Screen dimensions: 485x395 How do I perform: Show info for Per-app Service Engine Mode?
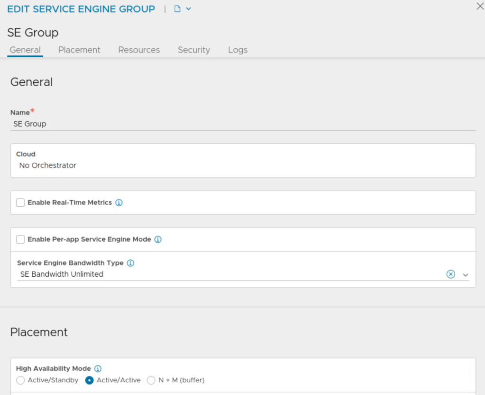(x=158, y=239)
